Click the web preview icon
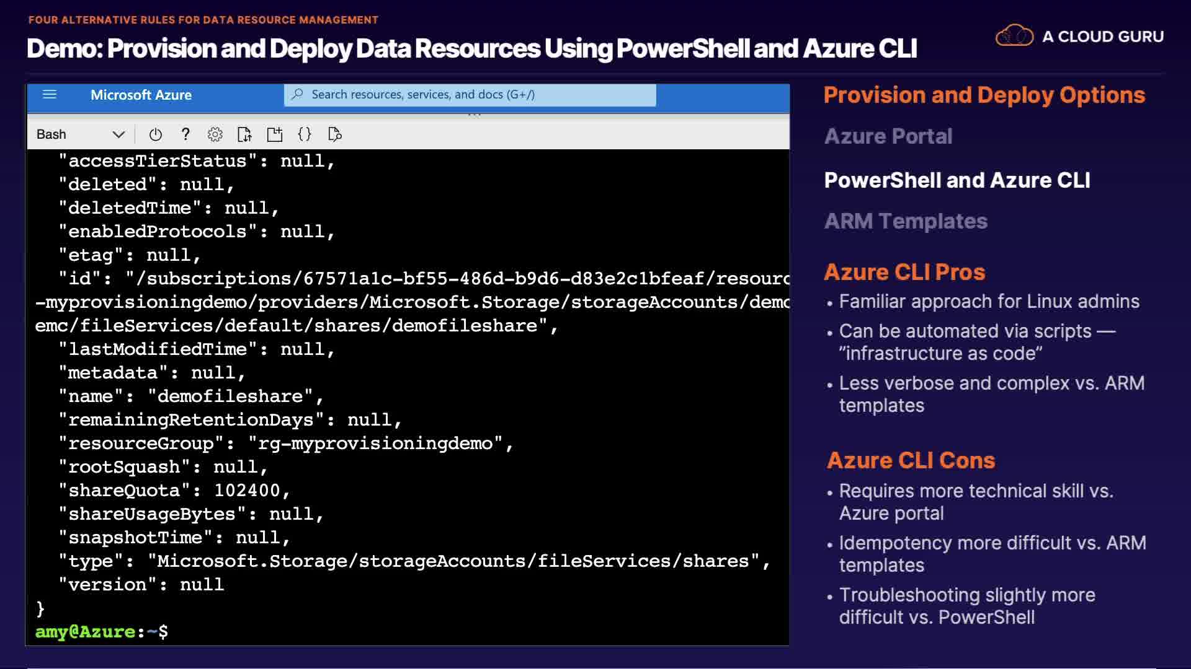The width and height of the screenshot is (1191, 669). (335, 134)
